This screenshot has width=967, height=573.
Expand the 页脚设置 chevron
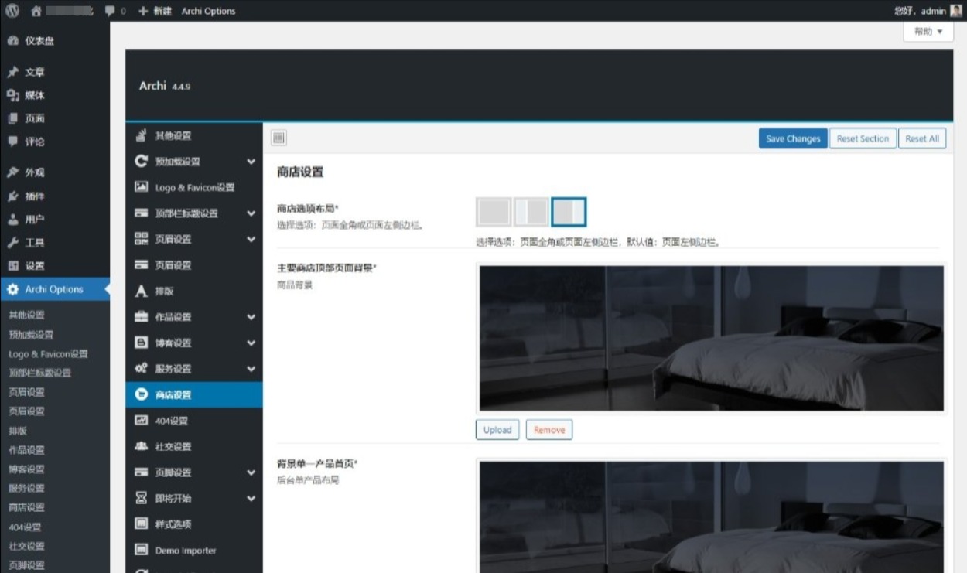coord(251,472)
